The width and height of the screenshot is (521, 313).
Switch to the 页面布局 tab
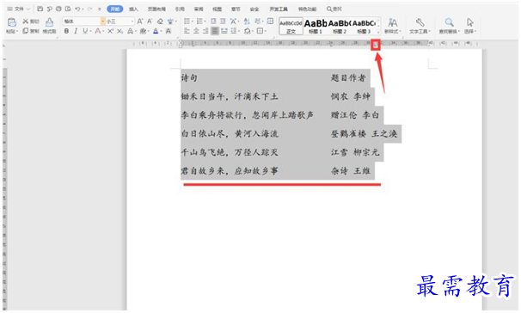point(156,9)
